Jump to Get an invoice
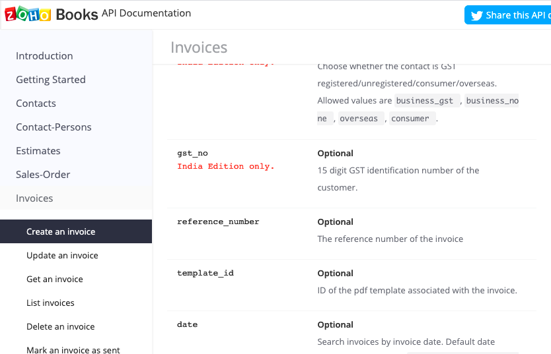551x354 pixels. tap(55, 279)
